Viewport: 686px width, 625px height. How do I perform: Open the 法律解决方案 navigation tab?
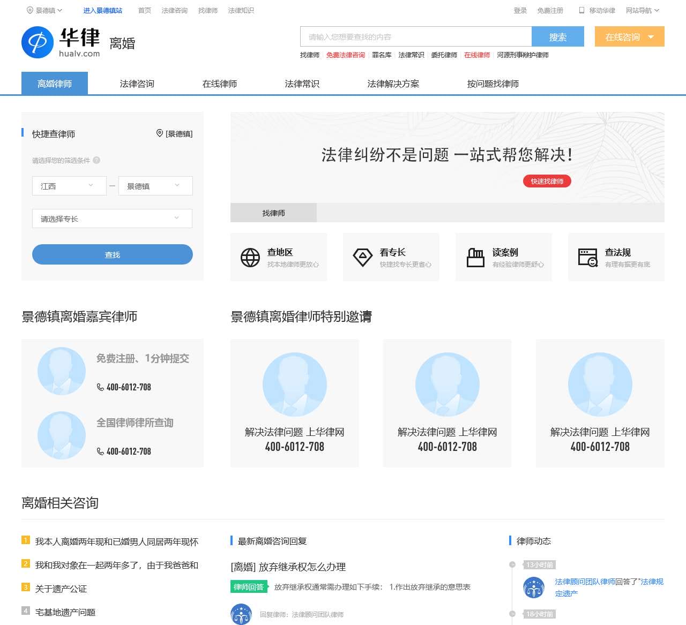(393, 84)
